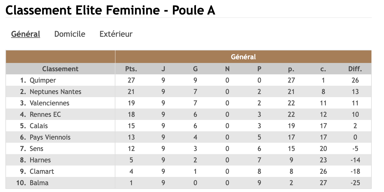Open the Calais team entry
This screenshot has height=192, width=384.
click(39, 126)
